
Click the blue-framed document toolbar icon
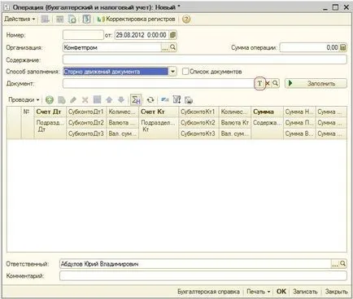coord(86,20)
